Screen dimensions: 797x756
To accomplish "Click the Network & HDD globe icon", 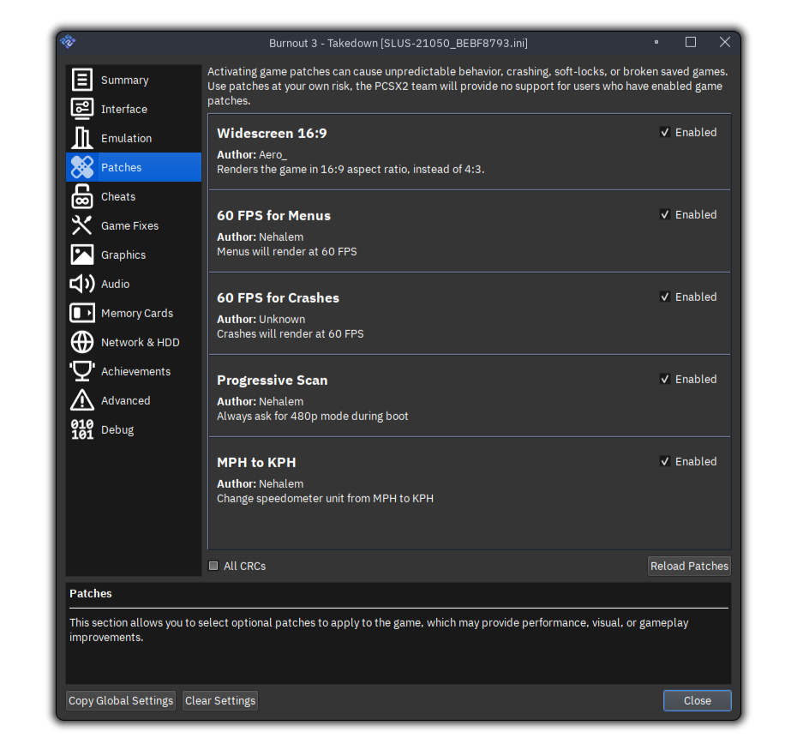I will coord(81,342).
